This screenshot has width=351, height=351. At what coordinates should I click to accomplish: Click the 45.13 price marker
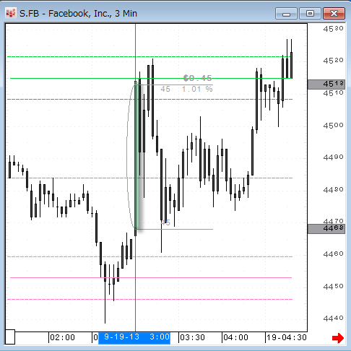[x=326, y=84]
